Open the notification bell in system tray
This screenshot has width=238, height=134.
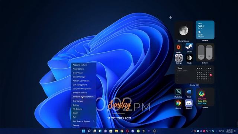pos(235,131)
